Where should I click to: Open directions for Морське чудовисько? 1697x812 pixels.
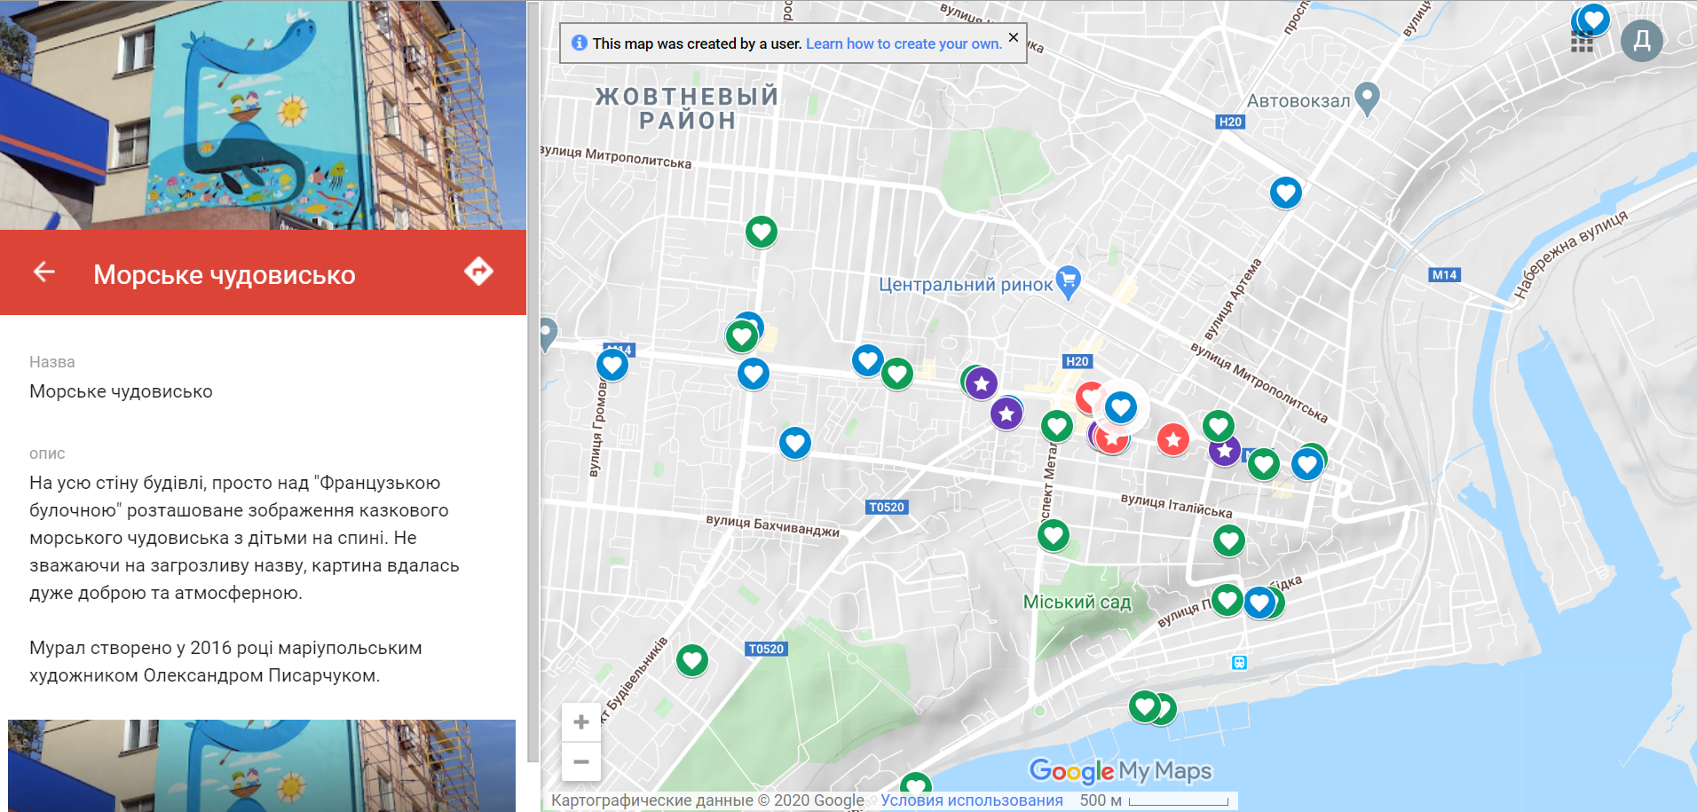[x=478, y=272]
